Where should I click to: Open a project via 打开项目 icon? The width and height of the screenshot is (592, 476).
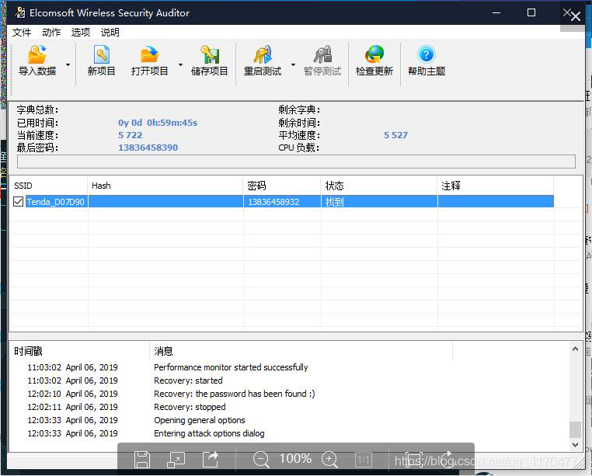point(149,61)
